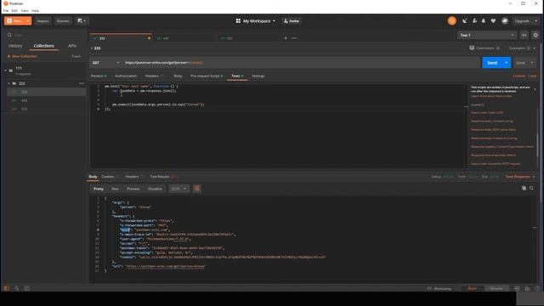This screenshot has width=544, height=306.
Task: Select the Raw response view
Action: [115, 189]
